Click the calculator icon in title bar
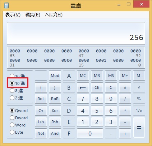This screenshot has width=152, height=146. pos(6,5)
